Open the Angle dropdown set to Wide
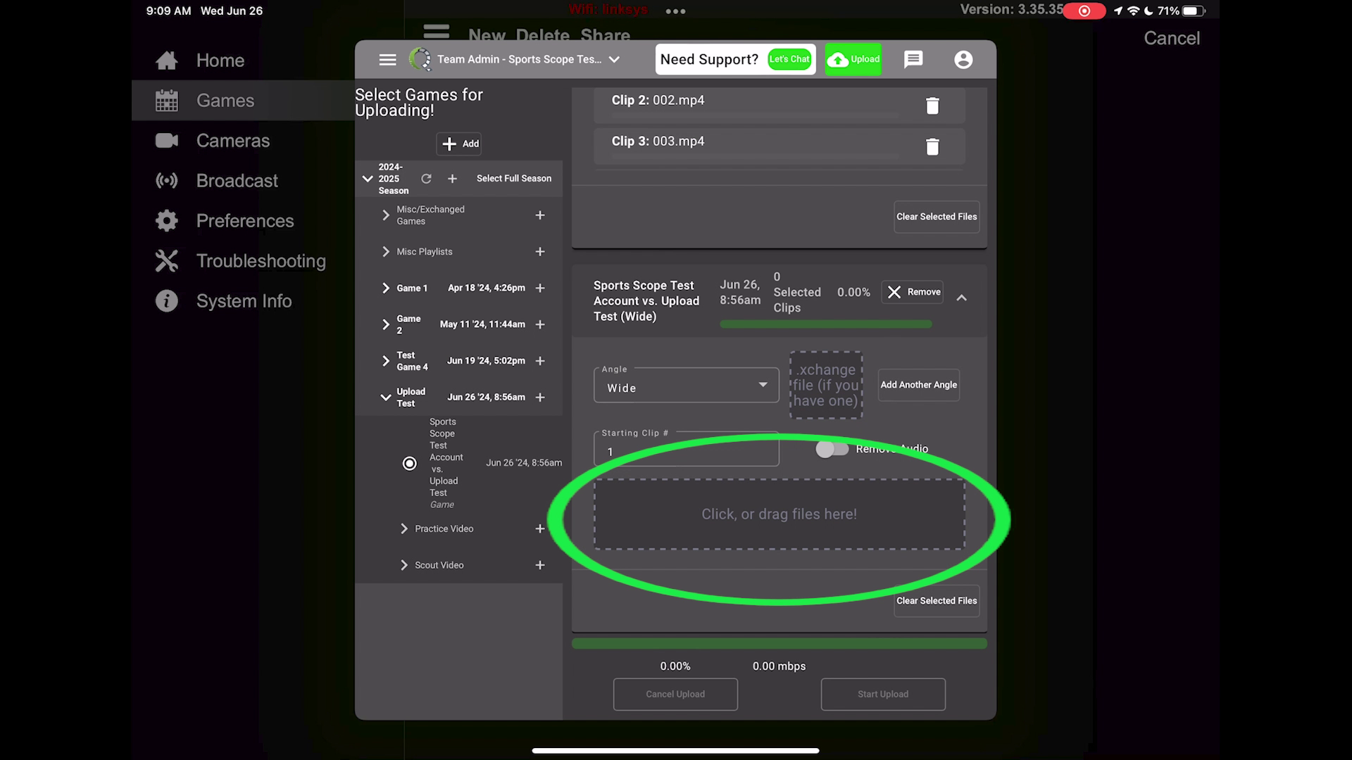This screenshot has height=760, width=1352. pyautogui.click(x=687, y=386)
